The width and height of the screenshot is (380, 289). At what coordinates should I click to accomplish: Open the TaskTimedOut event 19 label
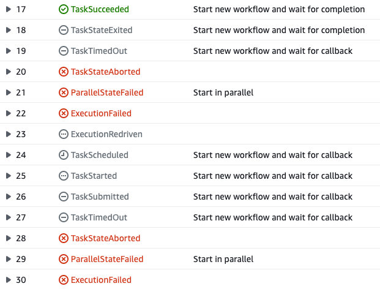pyautogui.click(x=99, y=51)
